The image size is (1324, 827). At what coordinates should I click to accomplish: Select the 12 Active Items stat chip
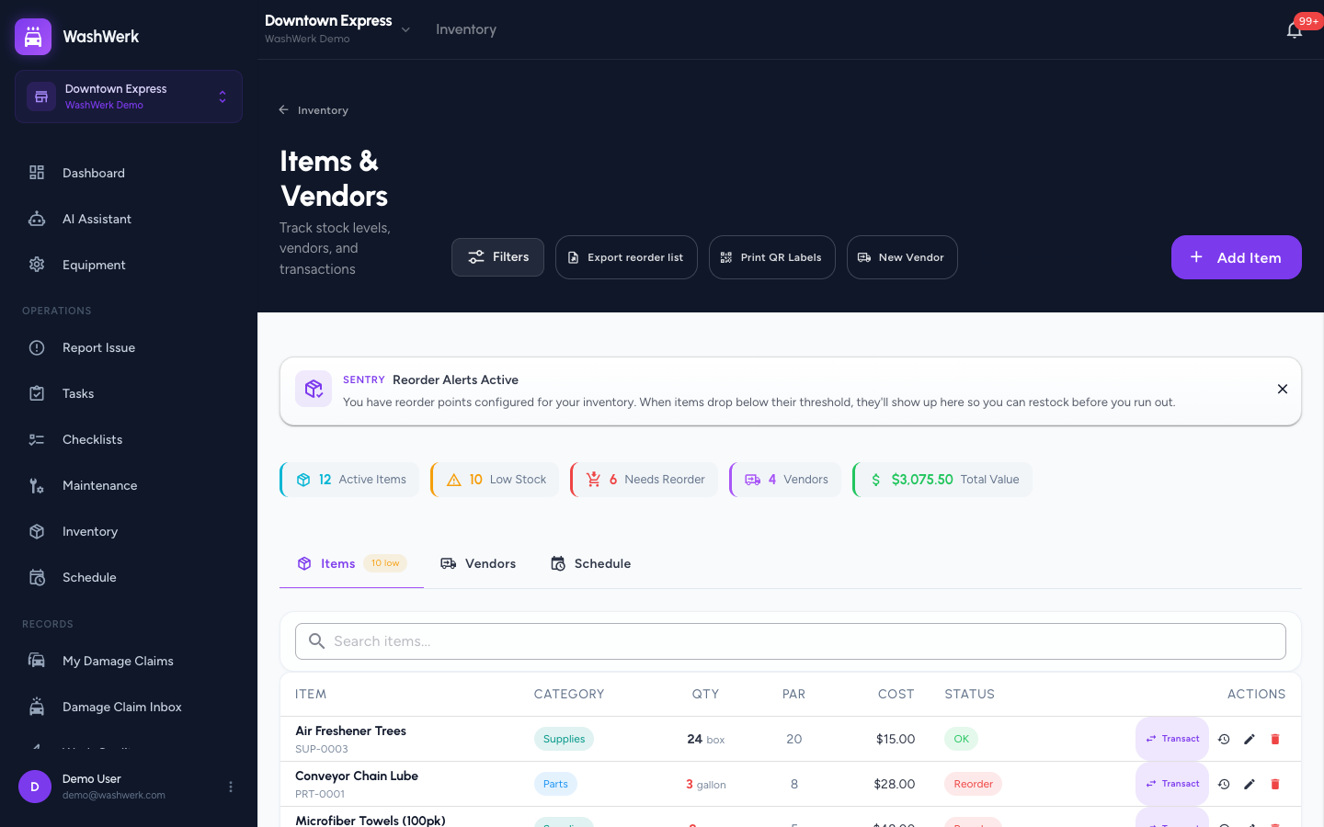pyautogui.click(x=349, y=480)
